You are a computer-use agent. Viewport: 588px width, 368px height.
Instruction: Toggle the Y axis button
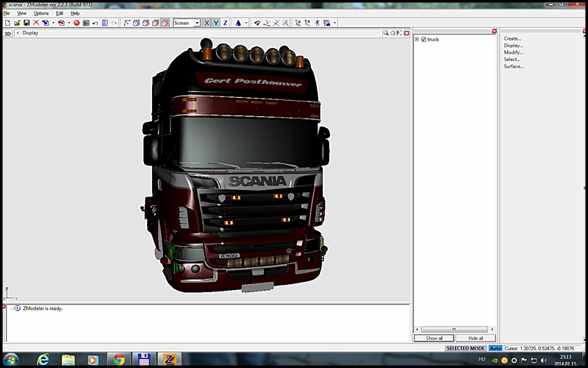coord(215,23)
